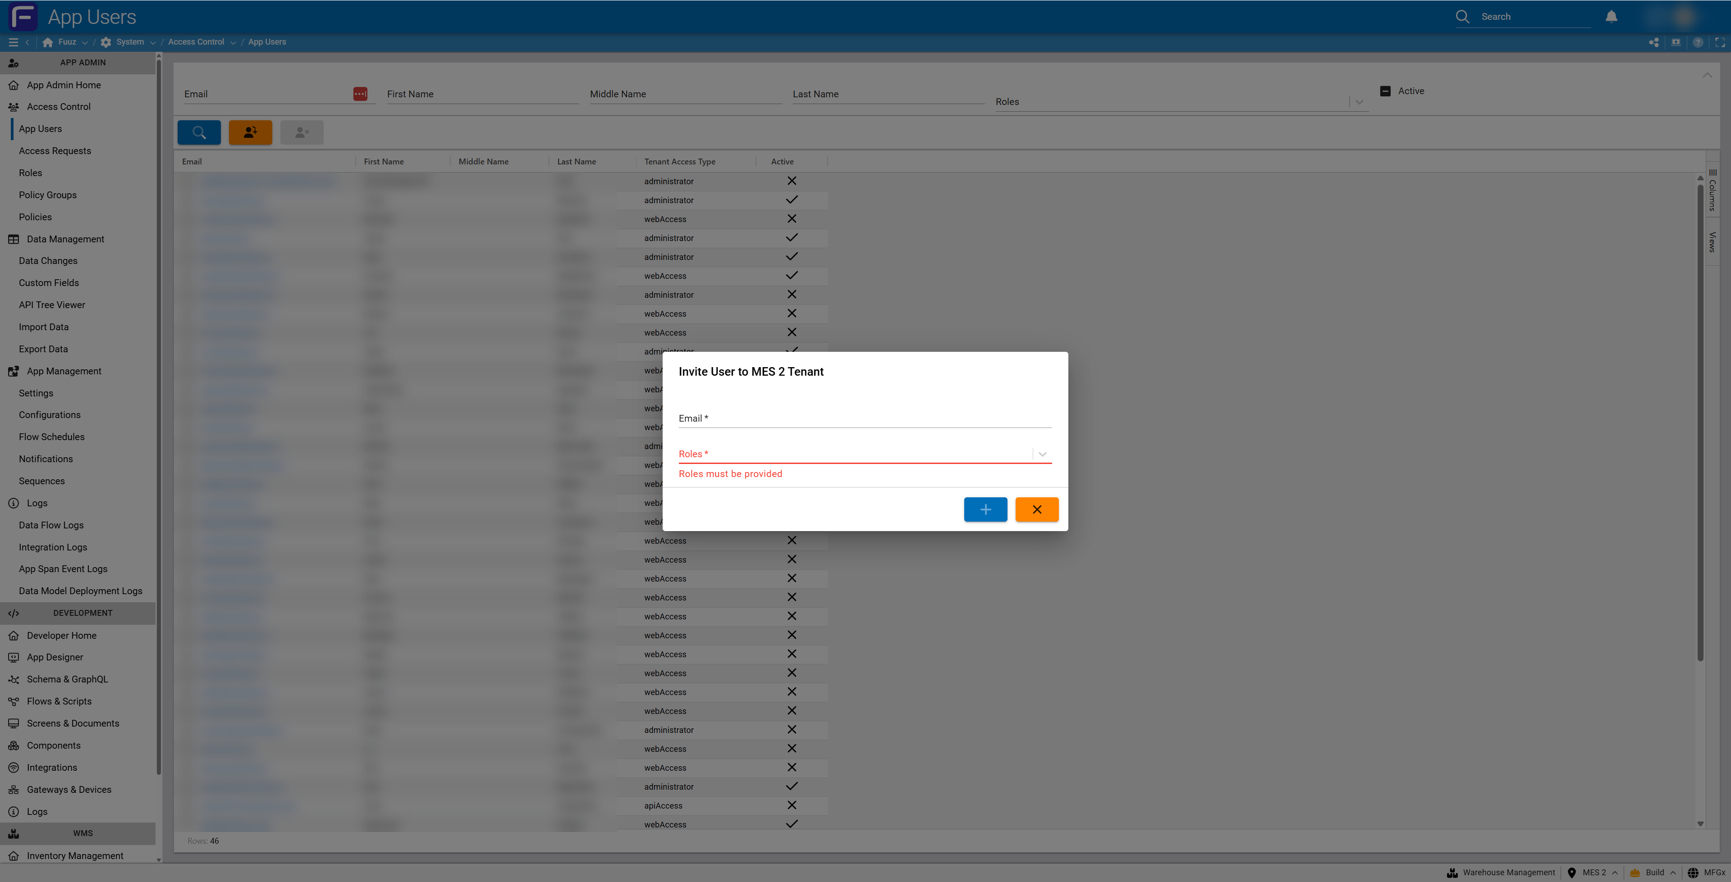Click the blue plus button in invite dialog
The width and height of the screenshot is (1731, 882).
click(985, 509)
